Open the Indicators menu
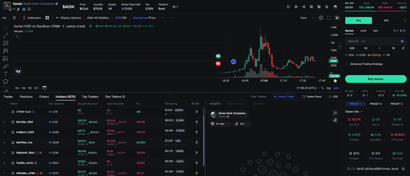The height and width of the screenshot is (176, 410). point(32,18)
